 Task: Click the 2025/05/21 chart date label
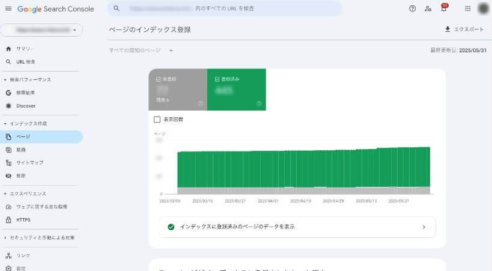click(x=398, y=201)
